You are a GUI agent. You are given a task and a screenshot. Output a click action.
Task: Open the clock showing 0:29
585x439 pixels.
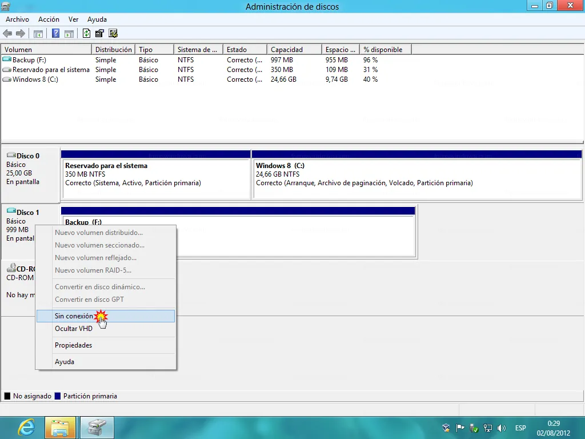pyautogui.click(x=553, y=428)
